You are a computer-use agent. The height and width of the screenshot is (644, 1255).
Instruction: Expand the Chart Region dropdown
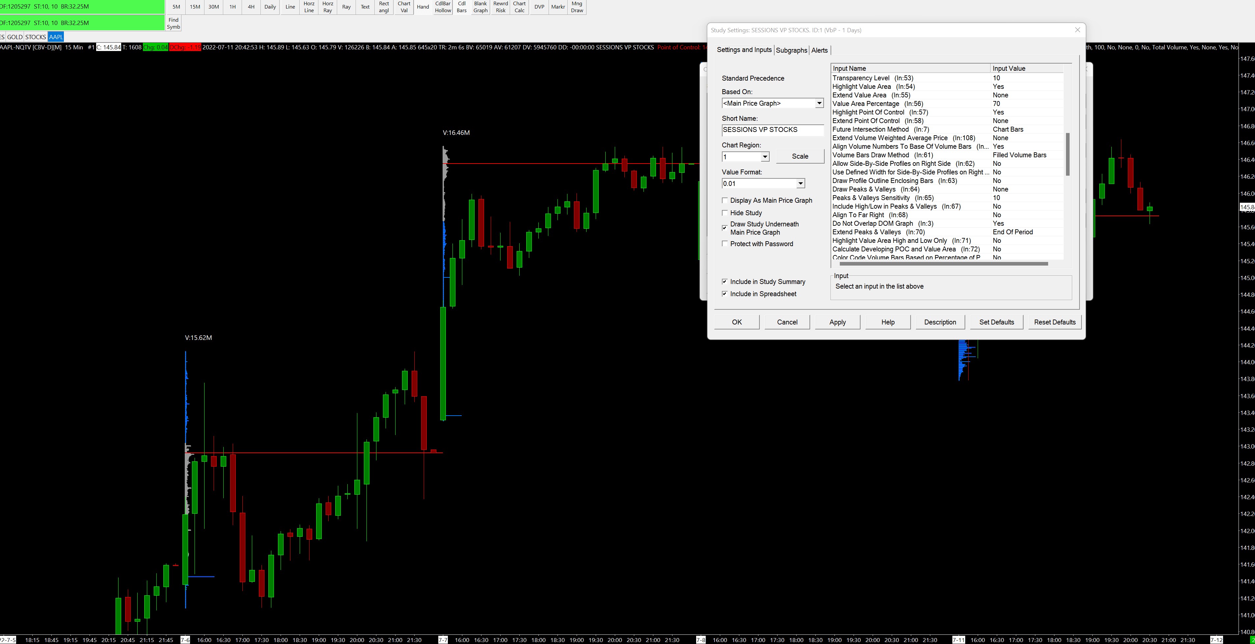(x=765, y=157)
